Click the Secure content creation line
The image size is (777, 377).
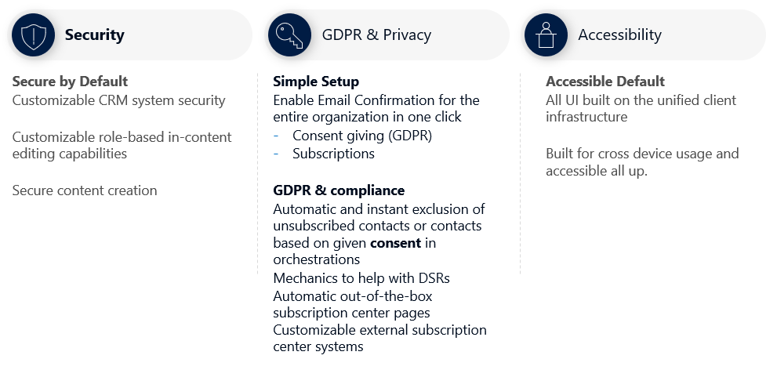85,190
